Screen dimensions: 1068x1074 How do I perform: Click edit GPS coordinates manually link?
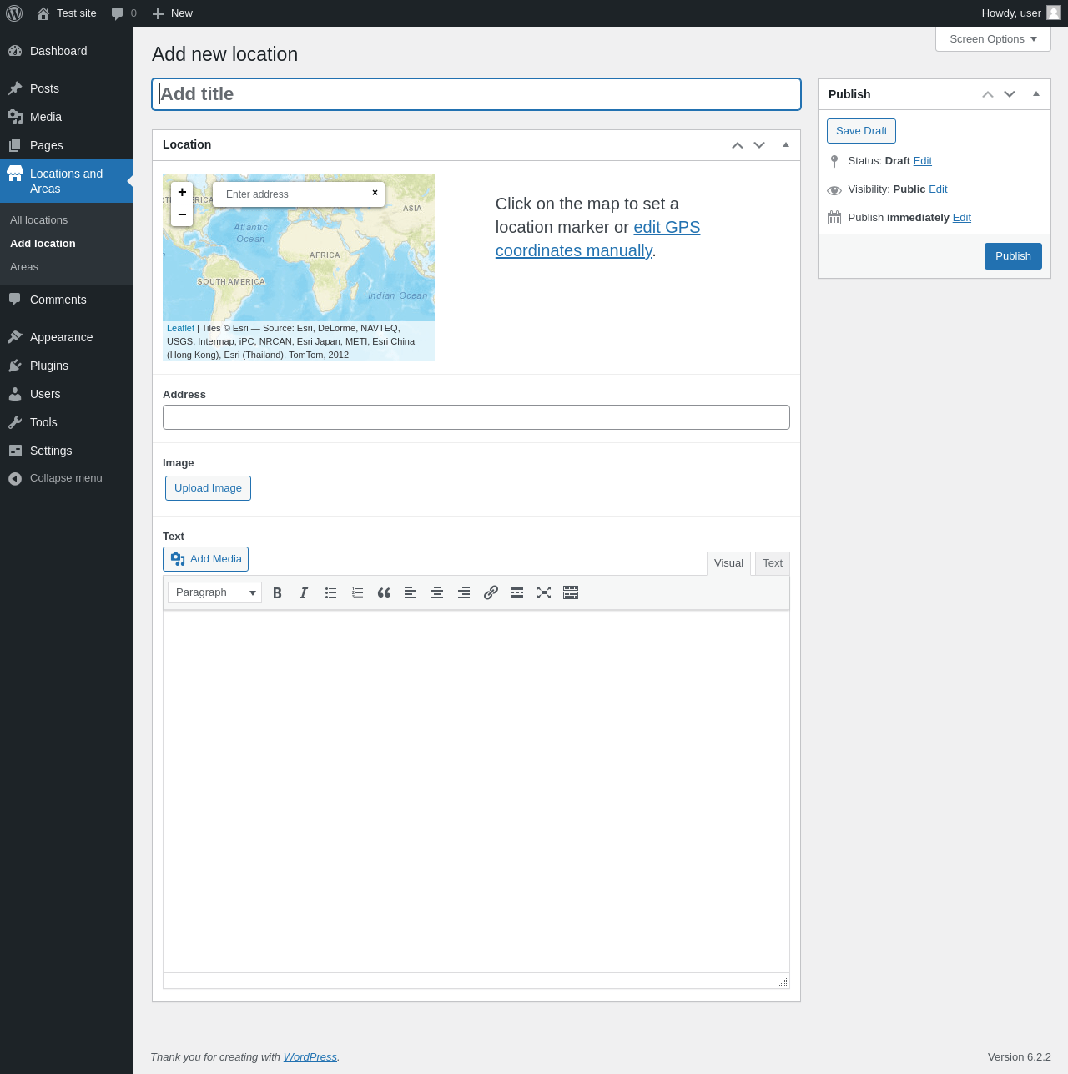click(597, 239)
